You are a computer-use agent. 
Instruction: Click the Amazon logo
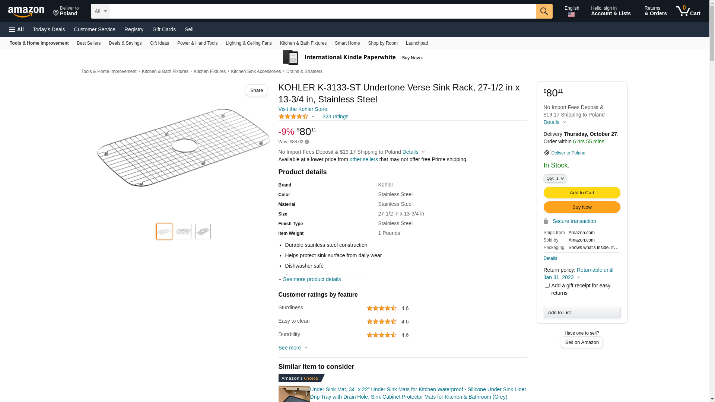coord(26,12)
